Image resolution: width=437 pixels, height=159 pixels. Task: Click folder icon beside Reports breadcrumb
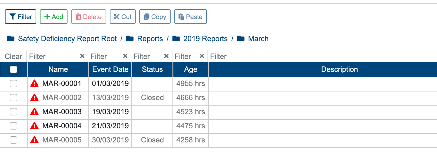point(130,39)
